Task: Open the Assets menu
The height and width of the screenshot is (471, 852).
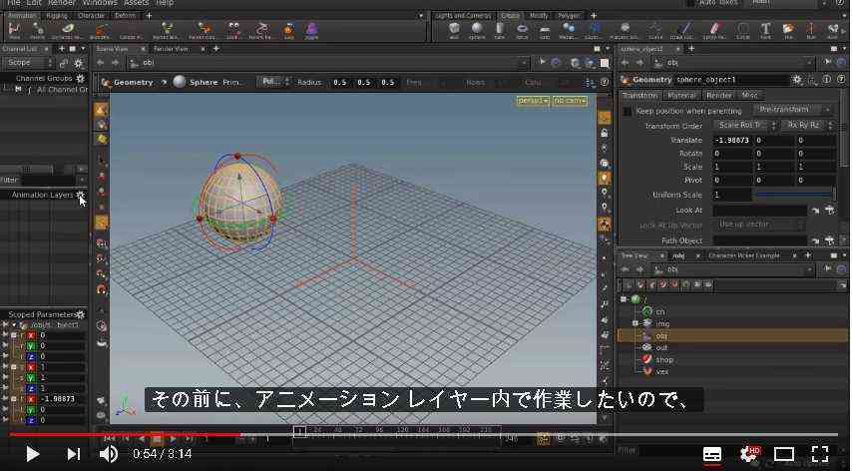Action: (x=137, y=3)
